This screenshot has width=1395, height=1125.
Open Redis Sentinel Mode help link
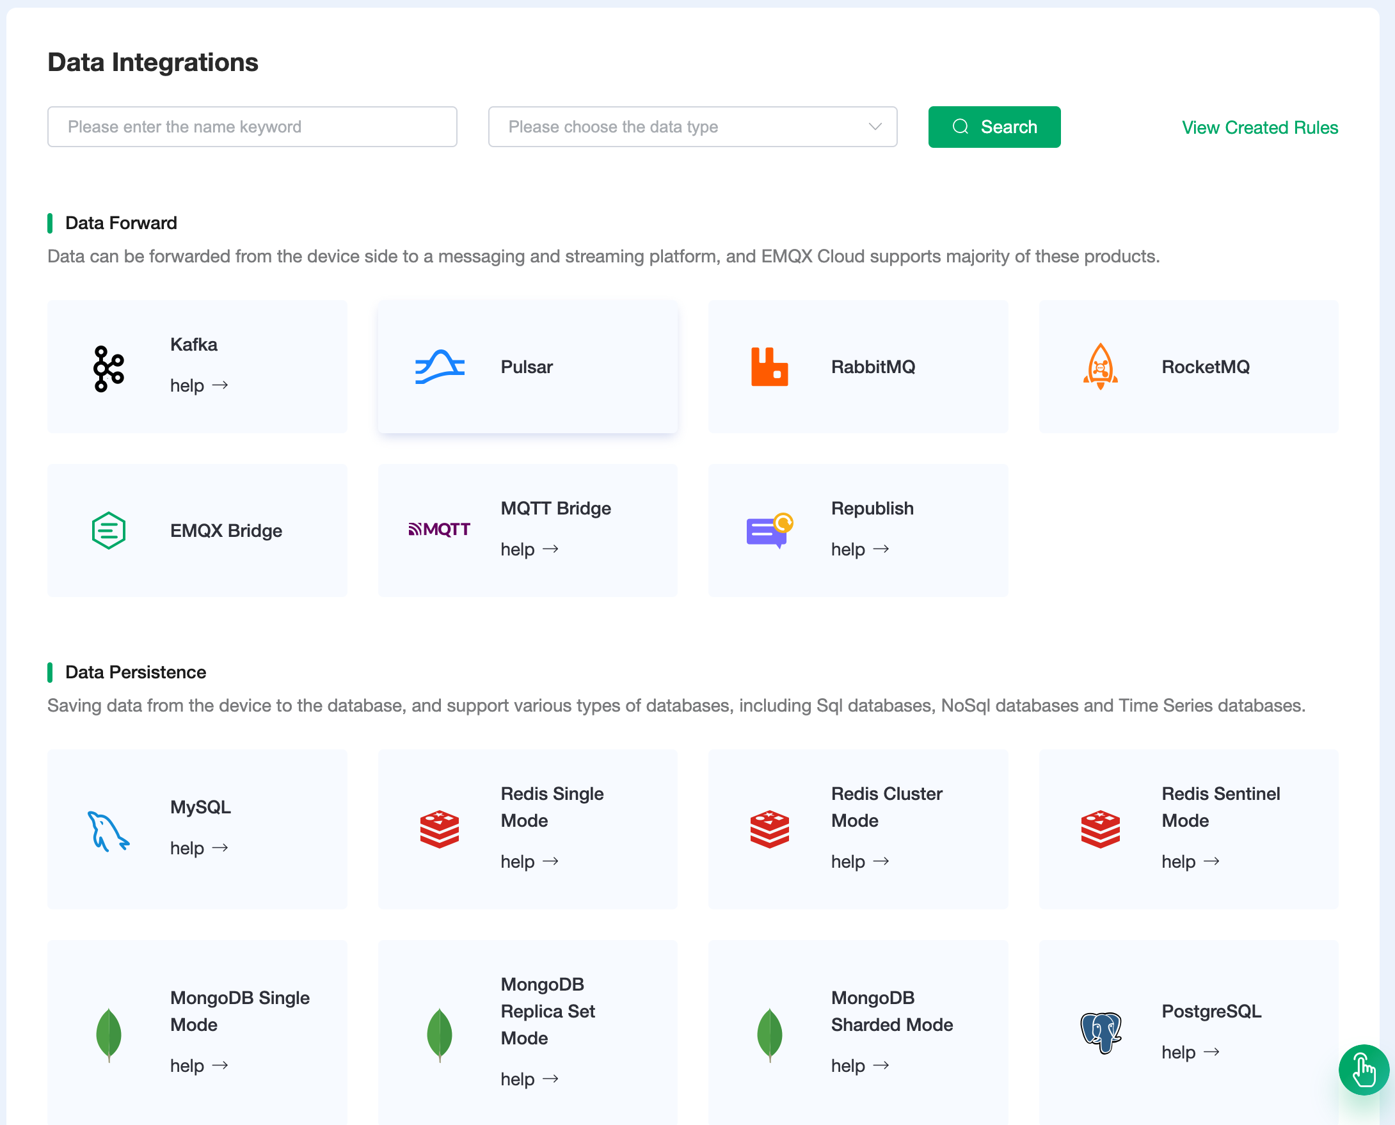tap(1190, 862)
